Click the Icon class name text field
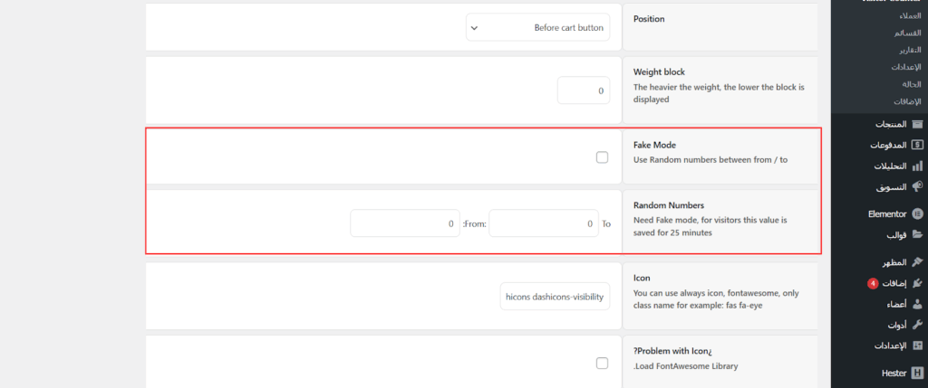This screenshot has width=928, height=388. click(x=553, y=296)
